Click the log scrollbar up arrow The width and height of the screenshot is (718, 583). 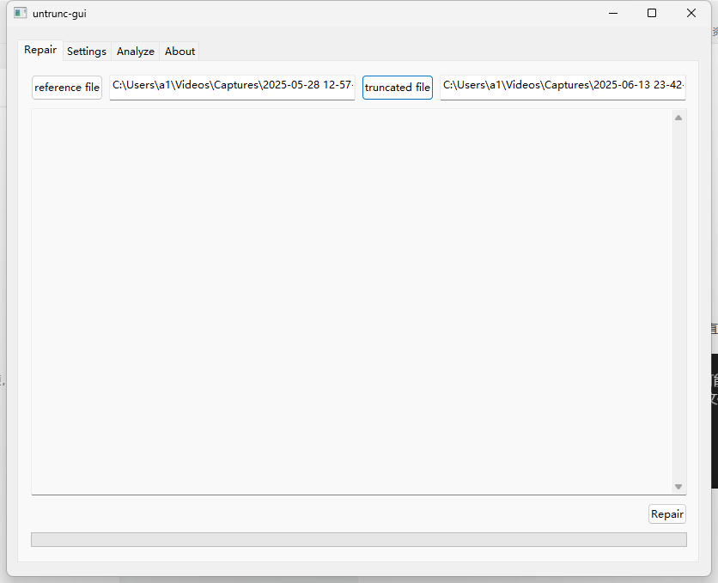click(678, 118)
